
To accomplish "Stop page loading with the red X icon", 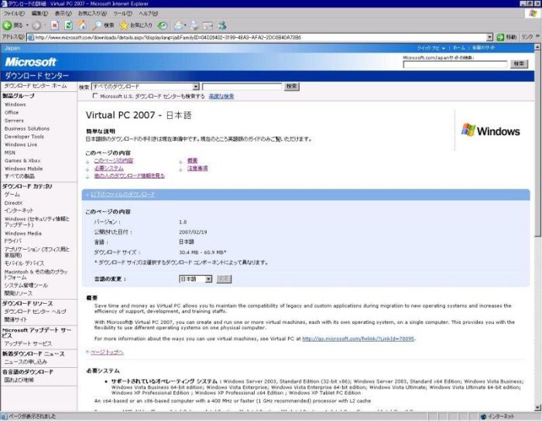I will coord(55,26).
